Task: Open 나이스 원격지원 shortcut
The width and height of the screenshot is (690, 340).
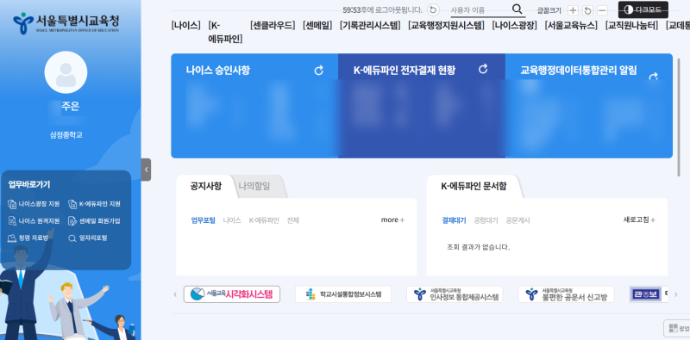Action: [x=34, y=221]
